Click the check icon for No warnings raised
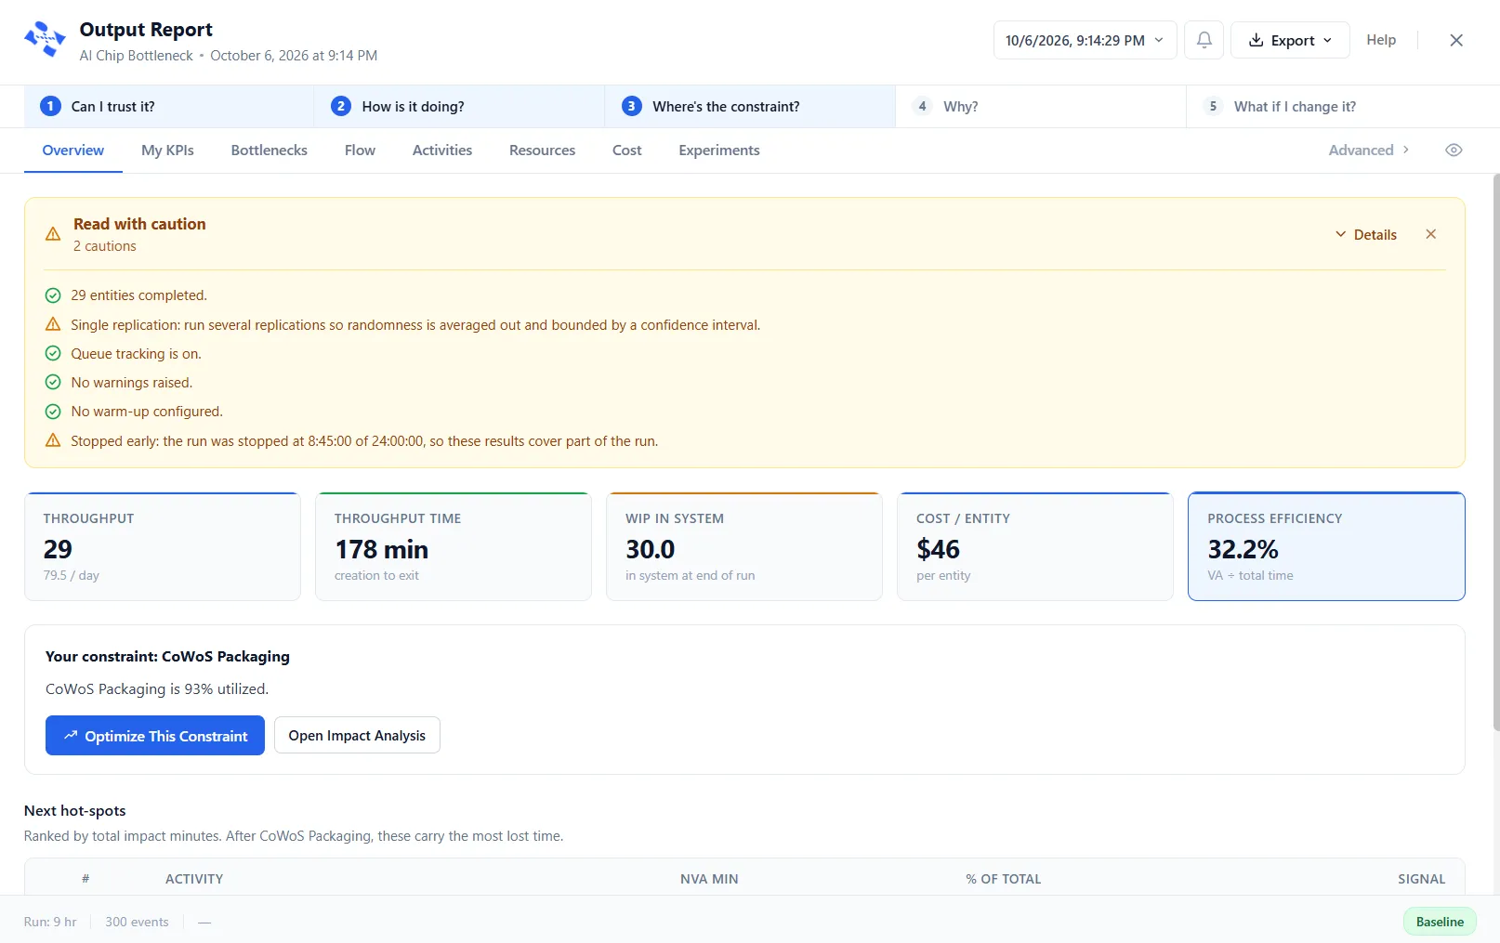This screenshot has width=1500, height=943. 53,383
